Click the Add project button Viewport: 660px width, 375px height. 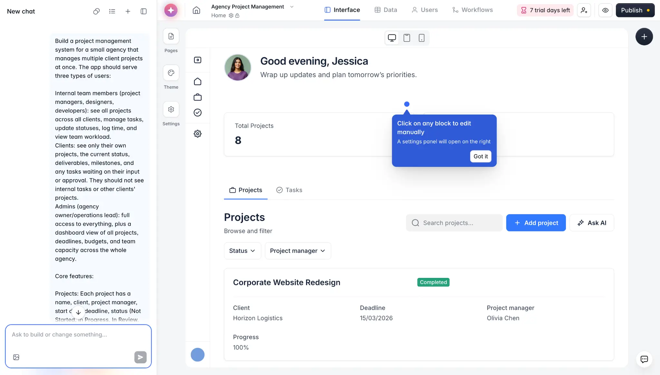point(536,223)
